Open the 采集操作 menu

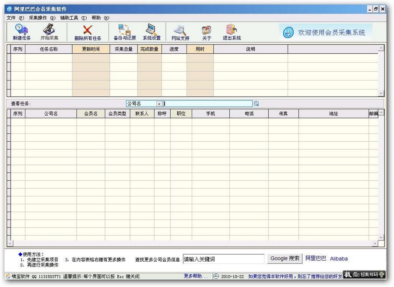click(42, 18)
